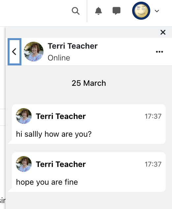Image resolution: width=172 pixels, height=209 pixels.
Task: Open the conversation actions three-dots menu
Action: (x=159, y=52)
